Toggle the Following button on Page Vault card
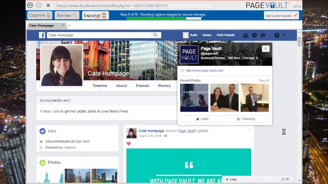Viewport: 328px width, 184px height. pos(247,119)
